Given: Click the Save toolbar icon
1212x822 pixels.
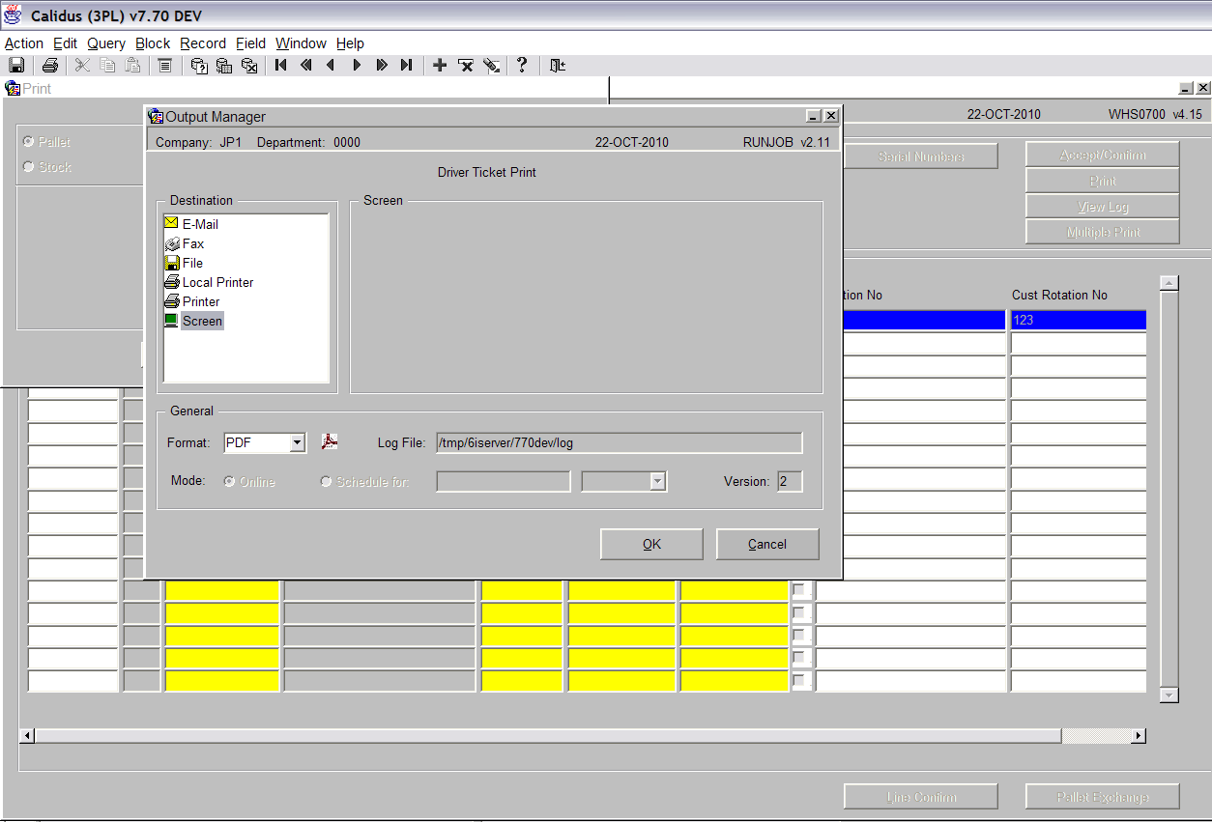Looking at the screenshot, I should coord(16,65).
